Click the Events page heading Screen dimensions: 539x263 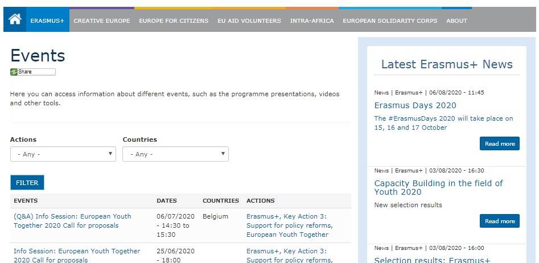coord(38,56)
